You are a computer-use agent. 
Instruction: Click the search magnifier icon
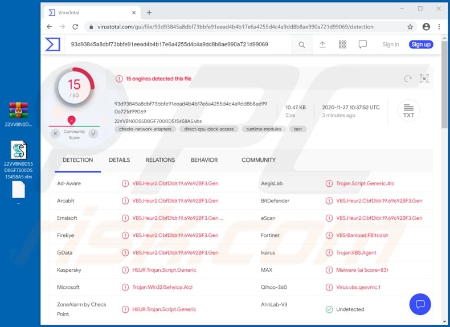coord(302,45)
